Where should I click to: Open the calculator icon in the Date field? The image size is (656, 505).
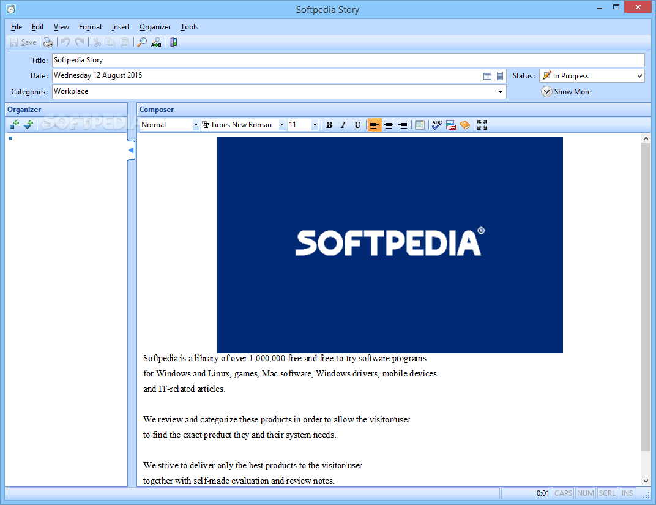point(499,76)
